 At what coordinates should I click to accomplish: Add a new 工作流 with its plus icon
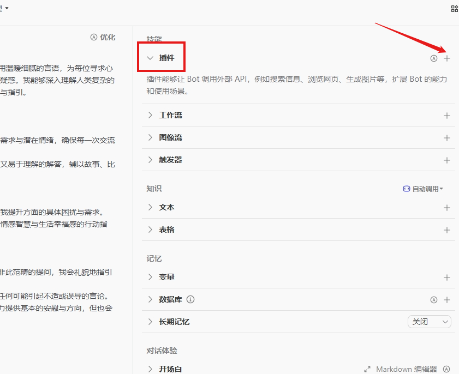click(446, 116)
